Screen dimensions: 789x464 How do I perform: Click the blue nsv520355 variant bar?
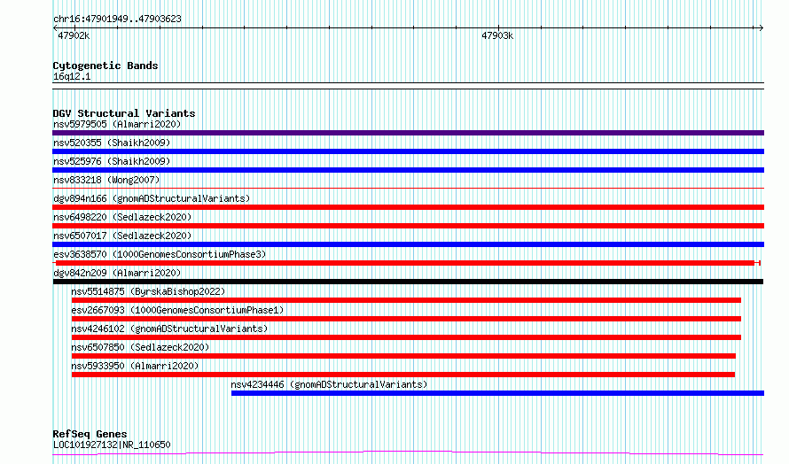tap(408, 151)
